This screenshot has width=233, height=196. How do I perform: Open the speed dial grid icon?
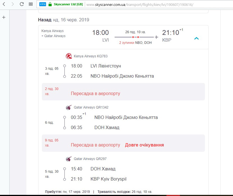31,4
